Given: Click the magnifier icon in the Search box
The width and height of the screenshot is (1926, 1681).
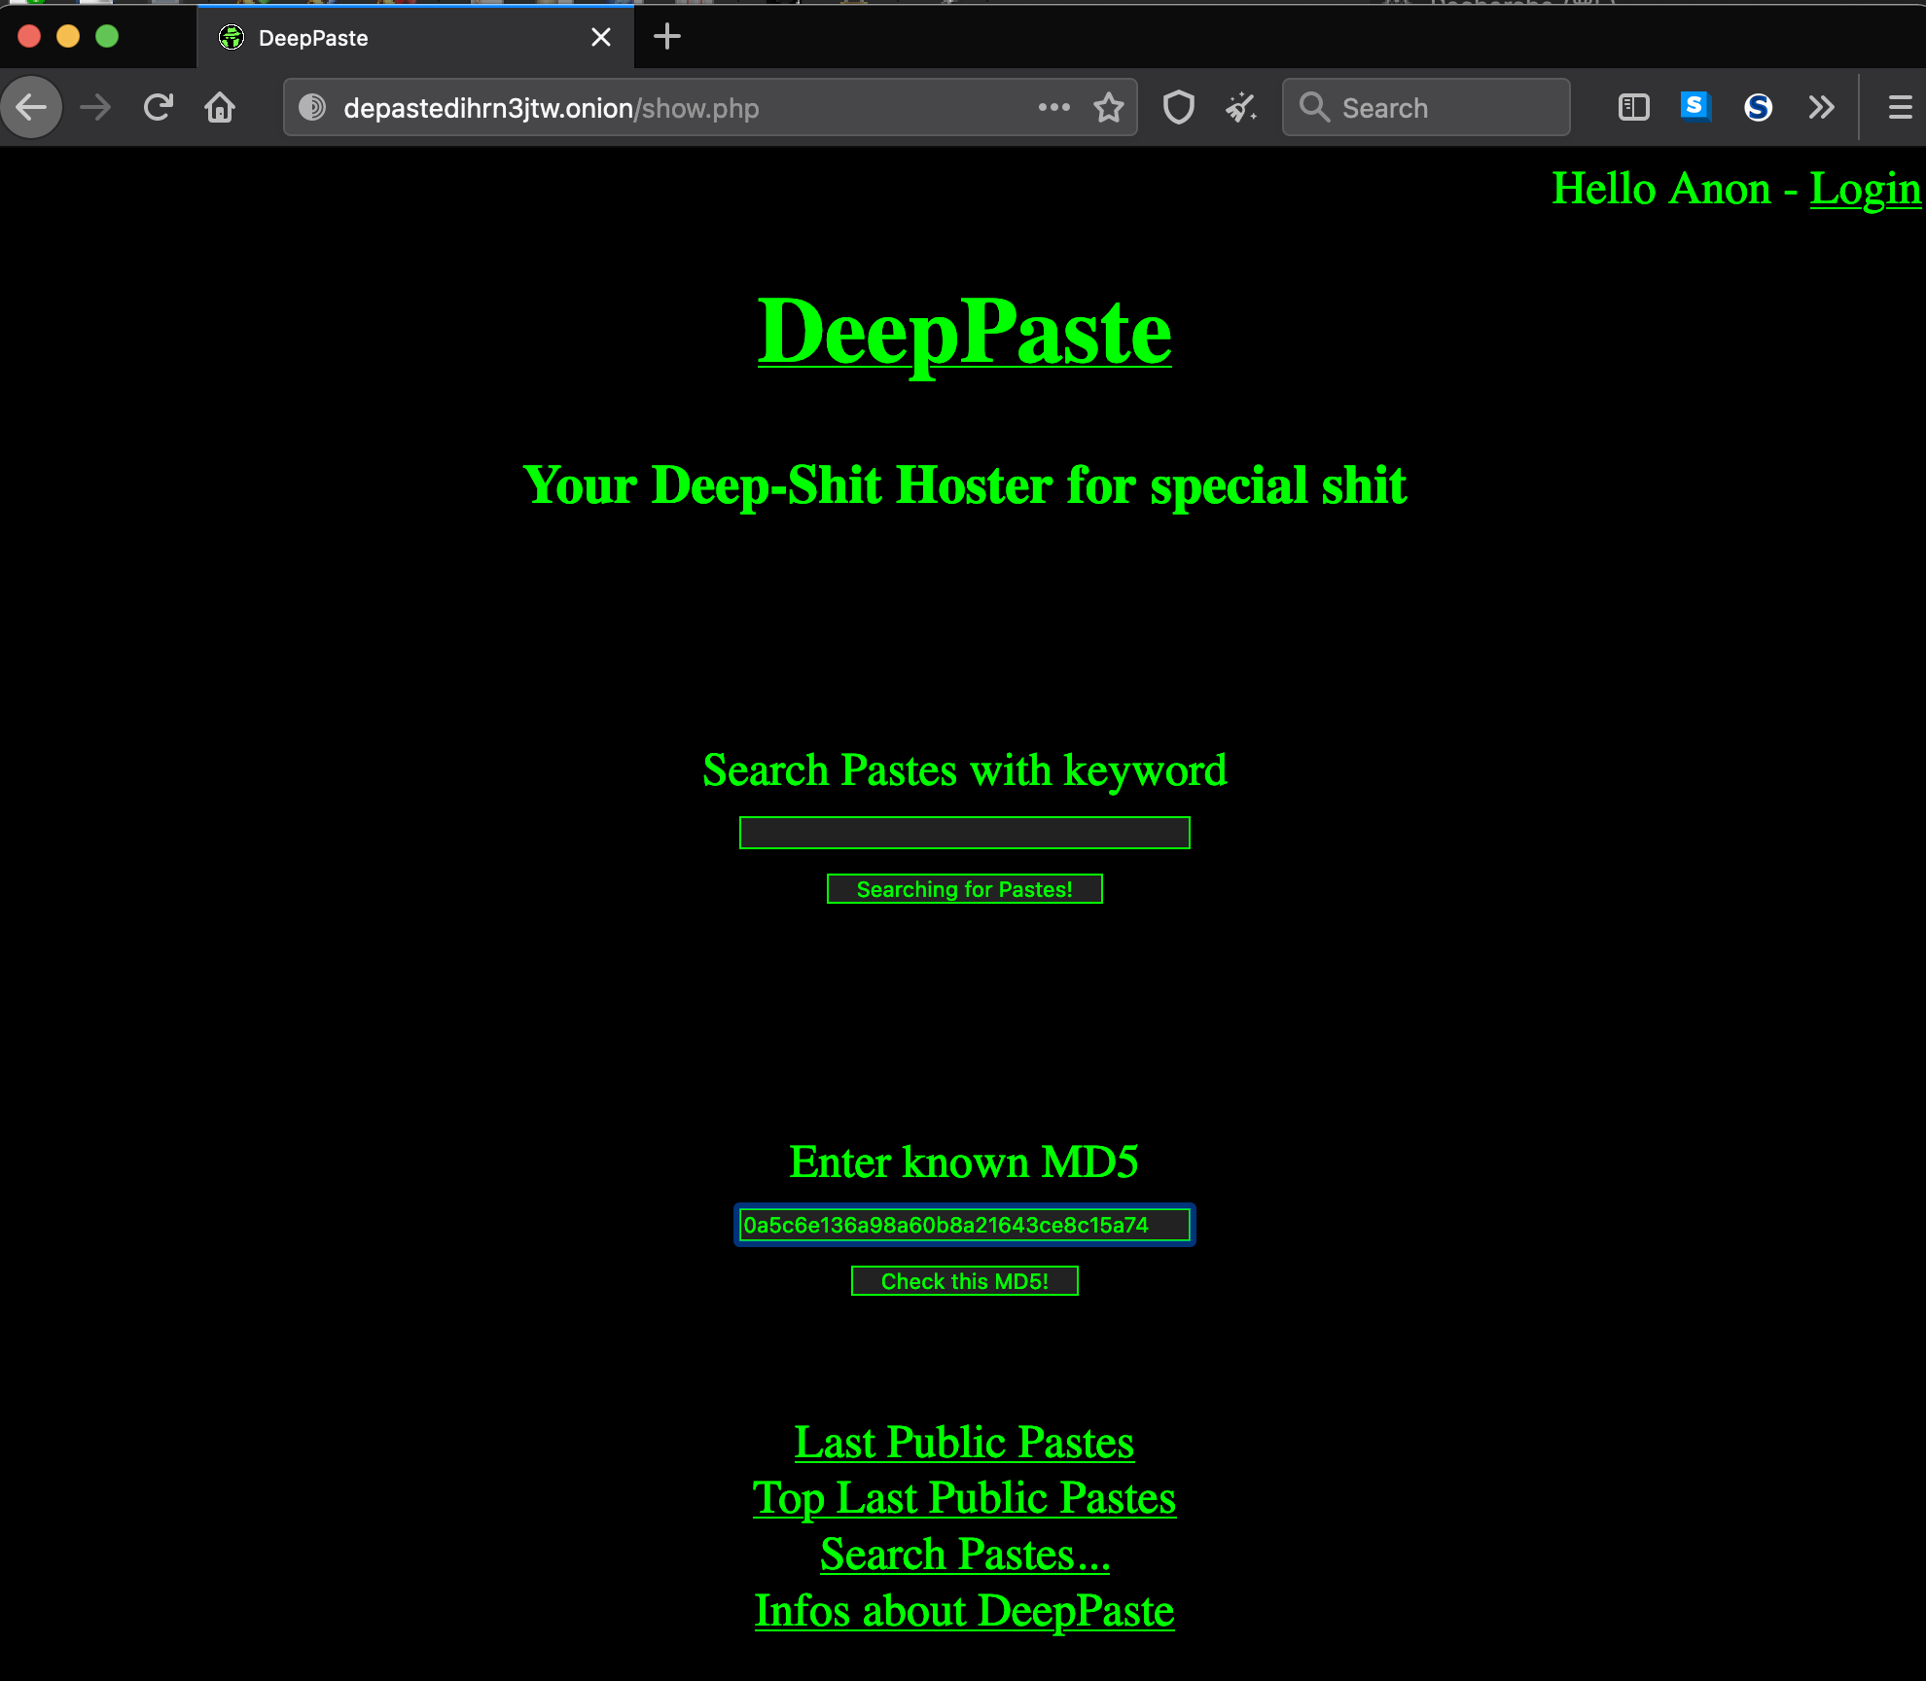Looking at the screenshot, I should click(x=1314, y=107).
